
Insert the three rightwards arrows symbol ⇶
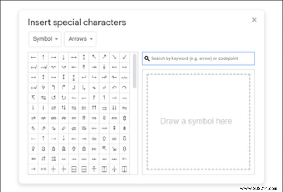(x=54, y=159)
